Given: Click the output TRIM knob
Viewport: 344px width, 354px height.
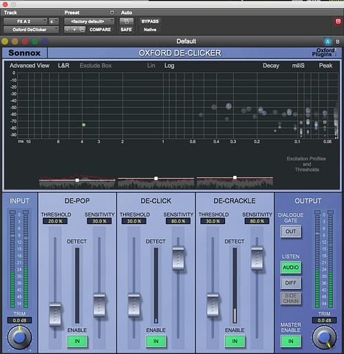Looking at the screenshot, I should click(324, 338).
